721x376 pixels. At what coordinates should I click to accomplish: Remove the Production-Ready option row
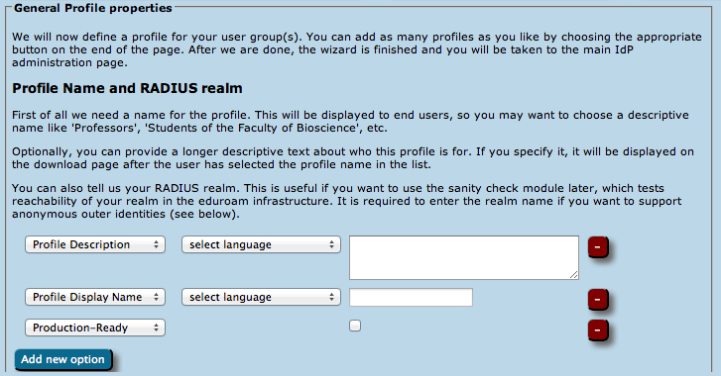click(x=598, y=329)
